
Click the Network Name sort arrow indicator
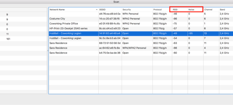tap(97, 10)
